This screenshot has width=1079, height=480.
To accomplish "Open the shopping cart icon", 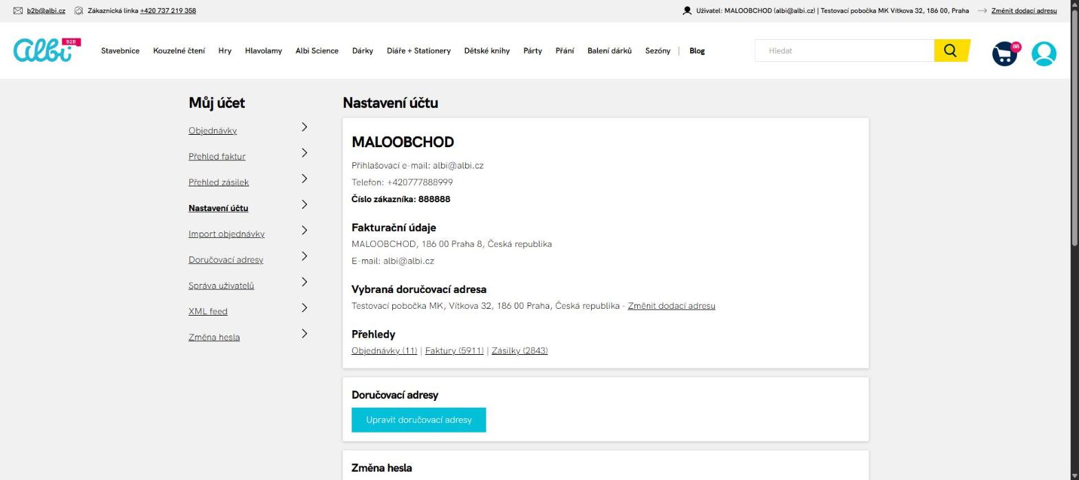I will (x=1005, y=54).
